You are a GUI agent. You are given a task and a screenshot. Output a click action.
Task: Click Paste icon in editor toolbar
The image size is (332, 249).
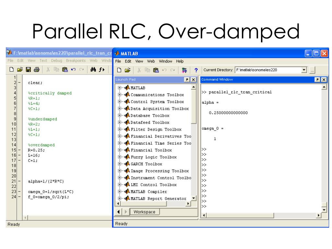pyautogui.click(x=65, y=69)
